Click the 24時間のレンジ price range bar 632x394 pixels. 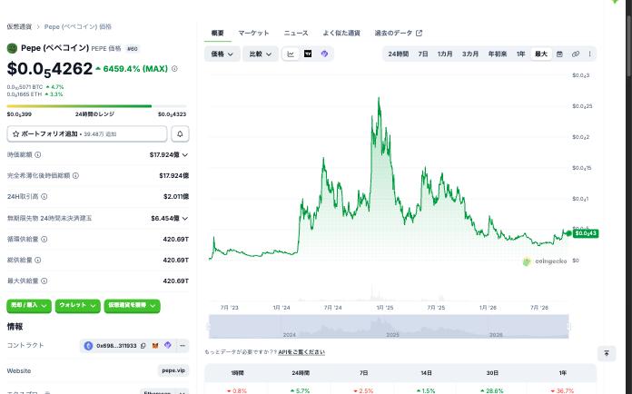(x=97, y=106)
